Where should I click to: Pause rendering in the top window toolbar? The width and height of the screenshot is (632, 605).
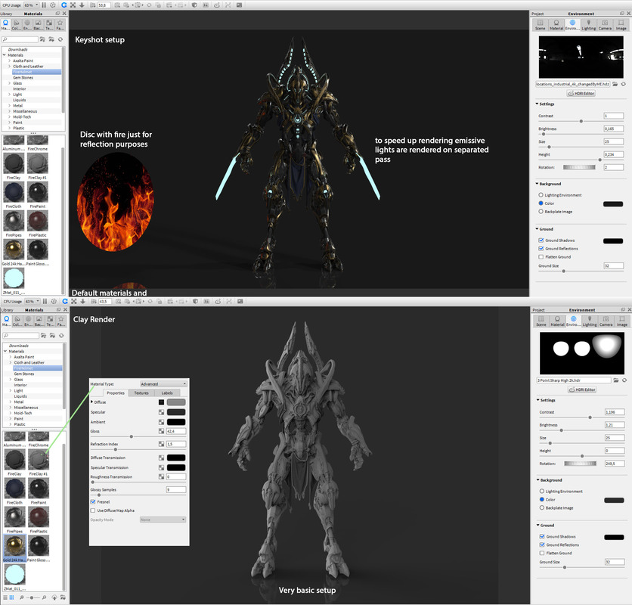click(x=44, y=5)
